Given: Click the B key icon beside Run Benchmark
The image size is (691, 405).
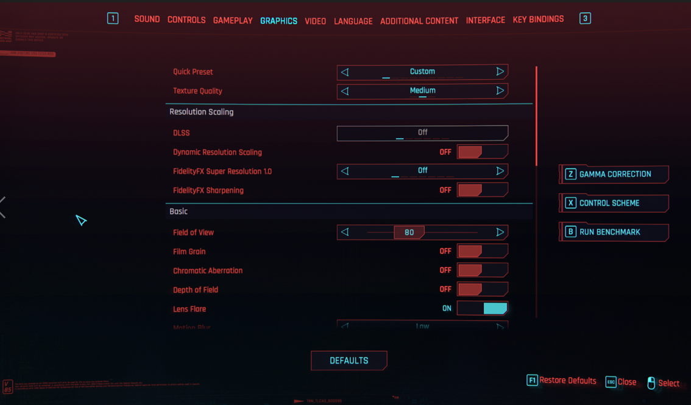Looking at the screenshot, I should coord(571,232).
